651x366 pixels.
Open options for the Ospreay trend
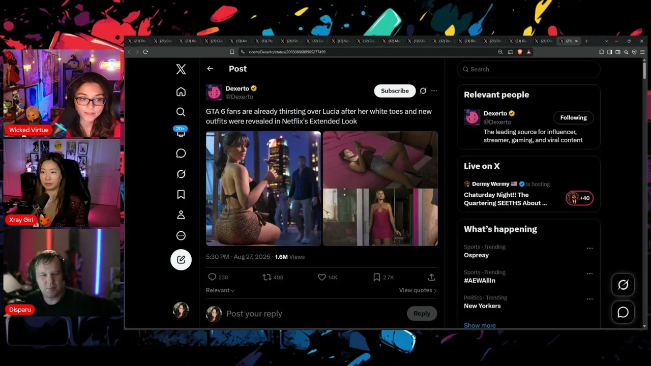point(589,249)
